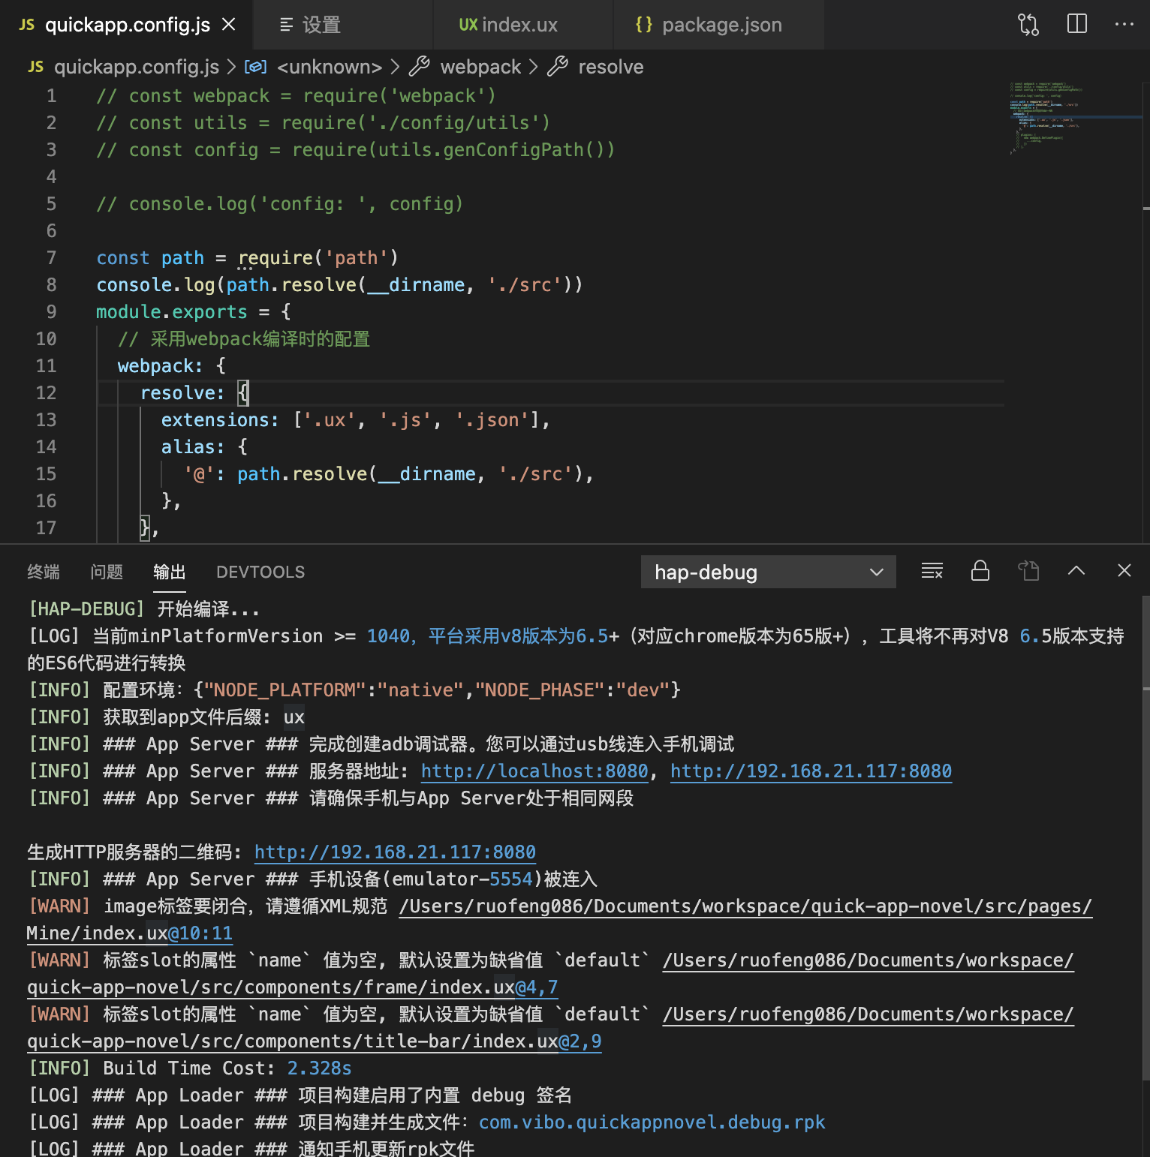Open output content in a new editor
1150x1157 pixels.
[x=1028, y=571]
